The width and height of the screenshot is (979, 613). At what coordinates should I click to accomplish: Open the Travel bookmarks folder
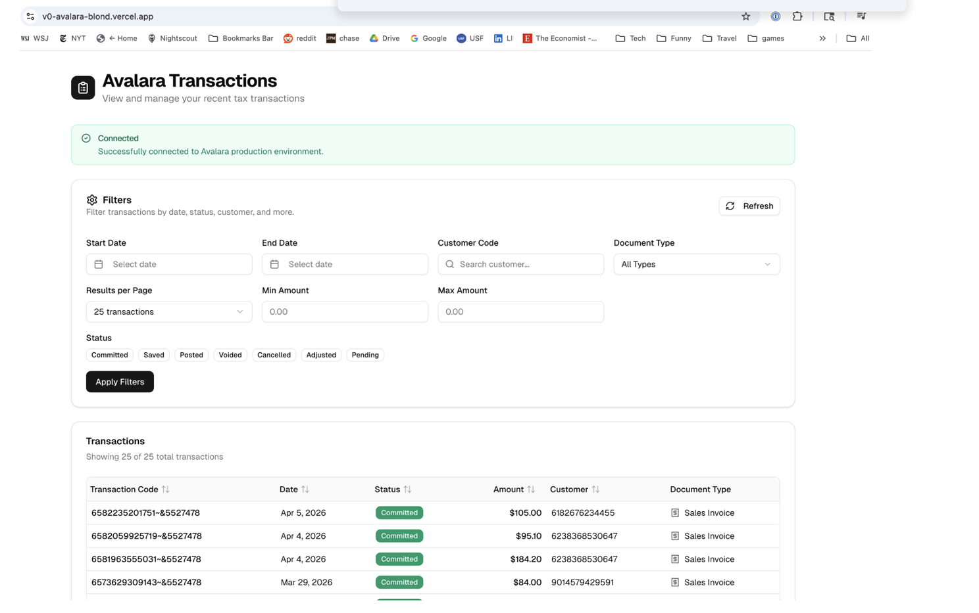(719, 38)
